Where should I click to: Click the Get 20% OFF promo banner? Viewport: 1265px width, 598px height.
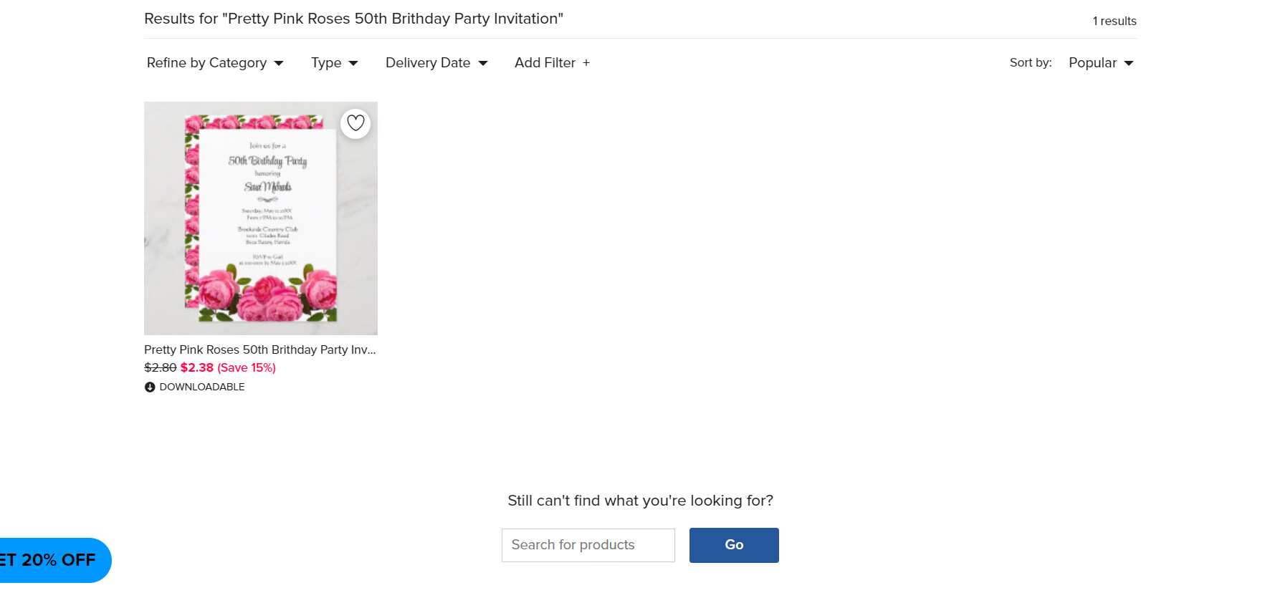(54, 560)
